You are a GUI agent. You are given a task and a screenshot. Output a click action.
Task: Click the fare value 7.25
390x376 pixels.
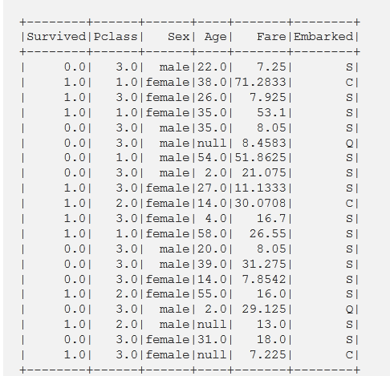coord(271,67)
